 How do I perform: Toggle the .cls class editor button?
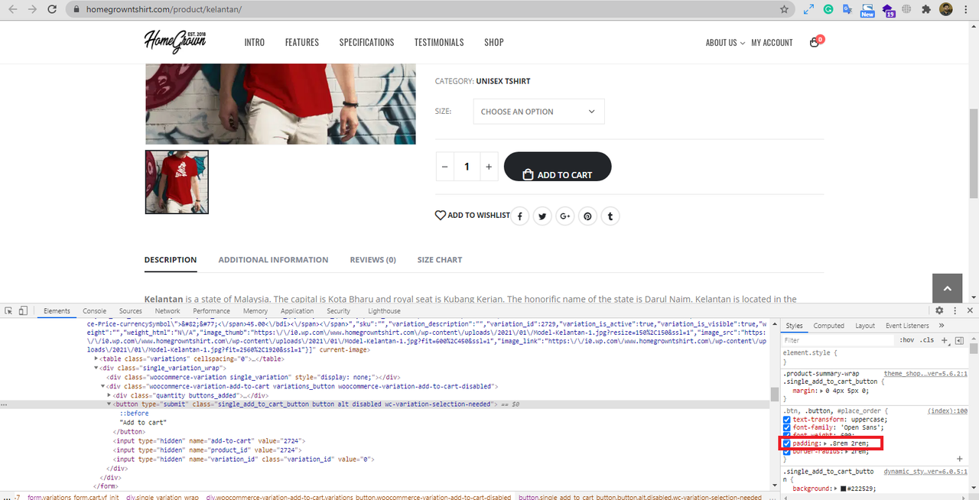pos(927,340)
